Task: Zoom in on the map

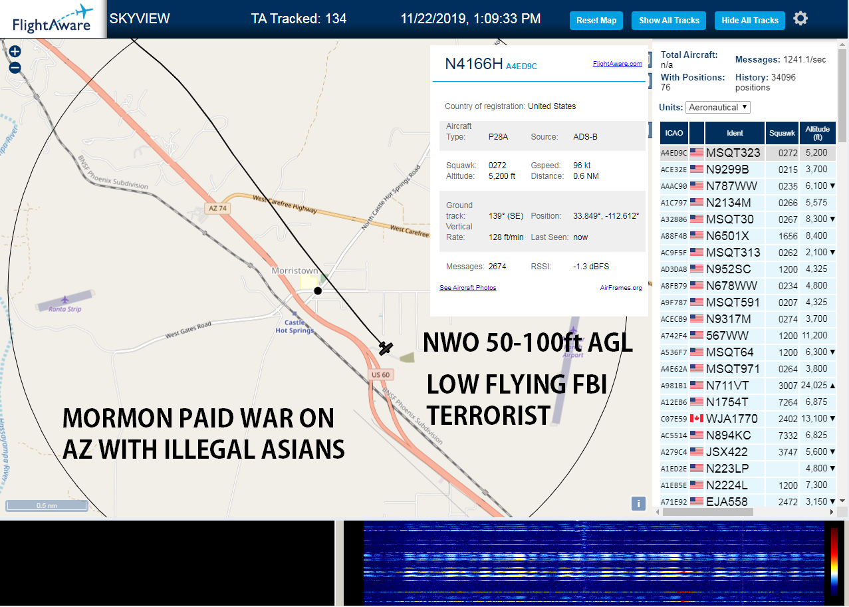Action: [x=15, y=51]
